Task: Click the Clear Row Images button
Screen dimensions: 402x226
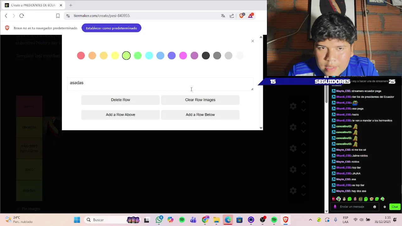Action: [200, 100]
